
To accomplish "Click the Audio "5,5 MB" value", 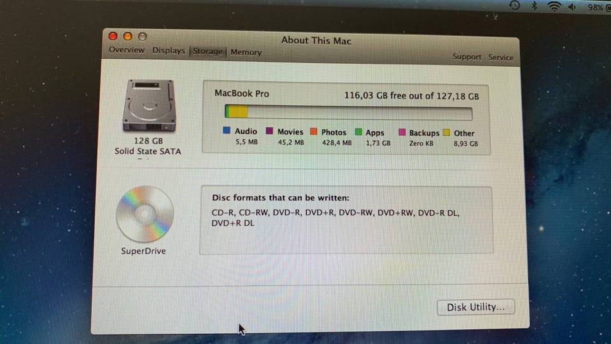I will pos(246,142).
